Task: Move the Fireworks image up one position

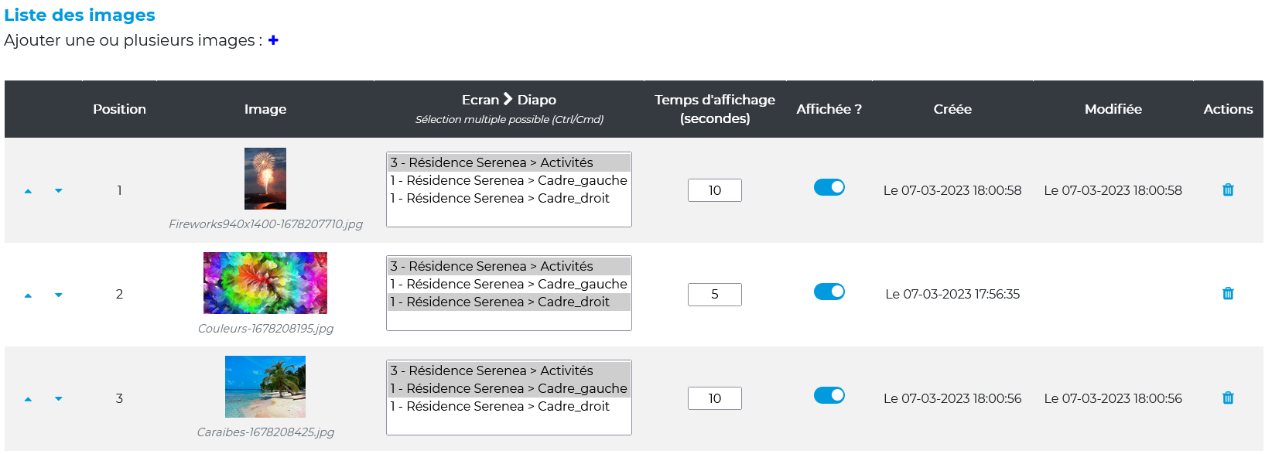Action: pyautogui.click(x=29, y=191)
